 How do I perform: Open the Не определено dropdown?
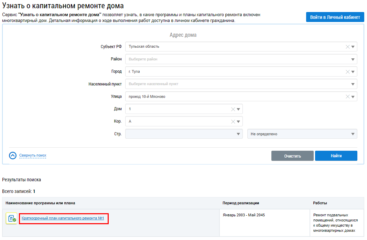353,134
